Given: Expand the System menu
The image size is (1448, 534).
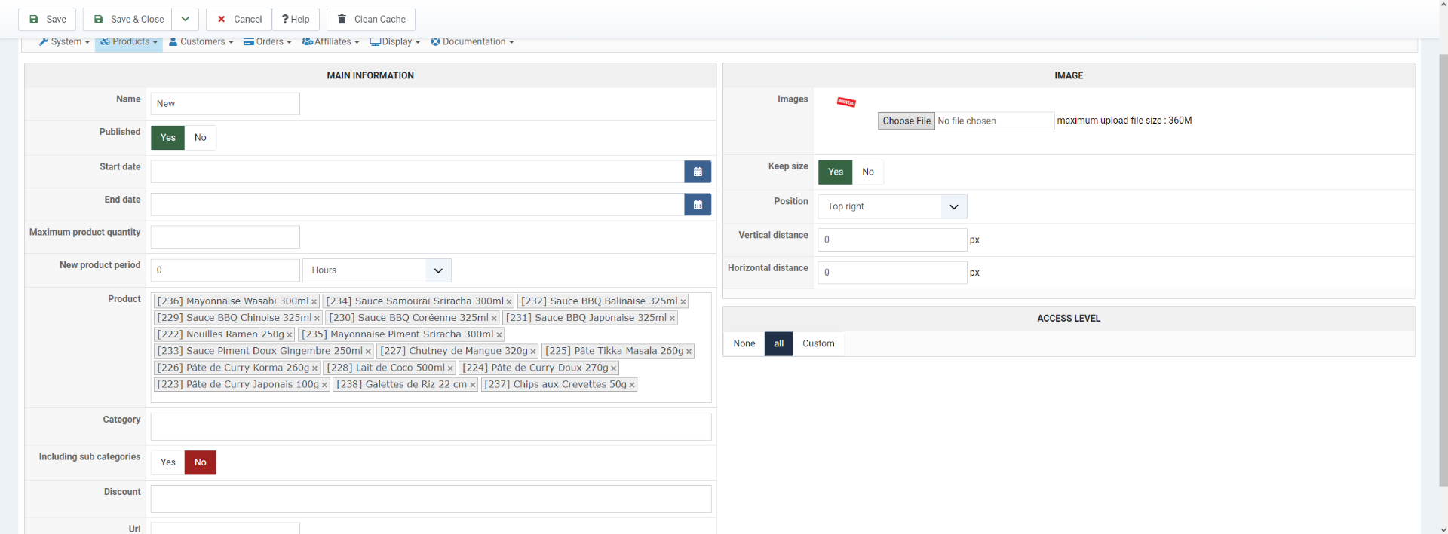Looking at the screenshot, I should 65,42.
